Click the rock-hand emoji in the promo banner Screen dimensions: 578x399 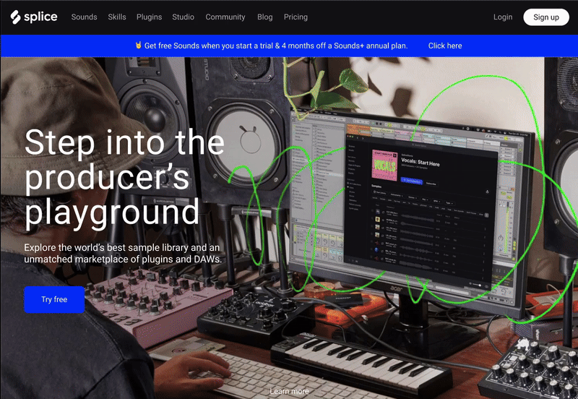pyautogui.click(x=139, y=46)
